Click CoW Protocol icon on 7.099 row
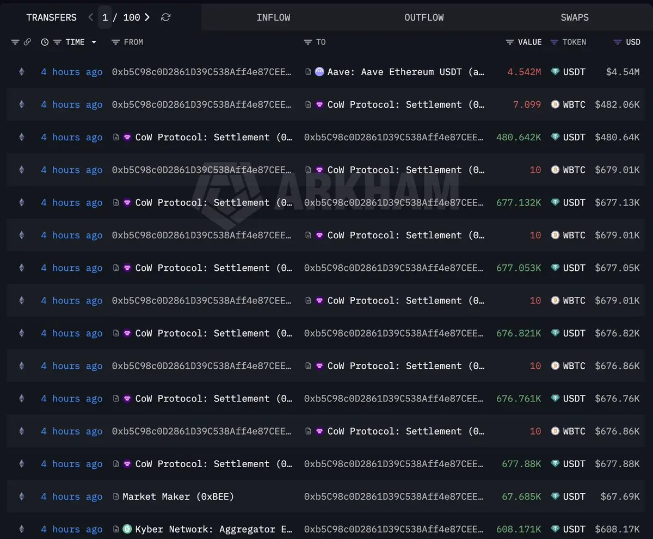The width and height of the screenshot is (653, 539). point(319,104)
